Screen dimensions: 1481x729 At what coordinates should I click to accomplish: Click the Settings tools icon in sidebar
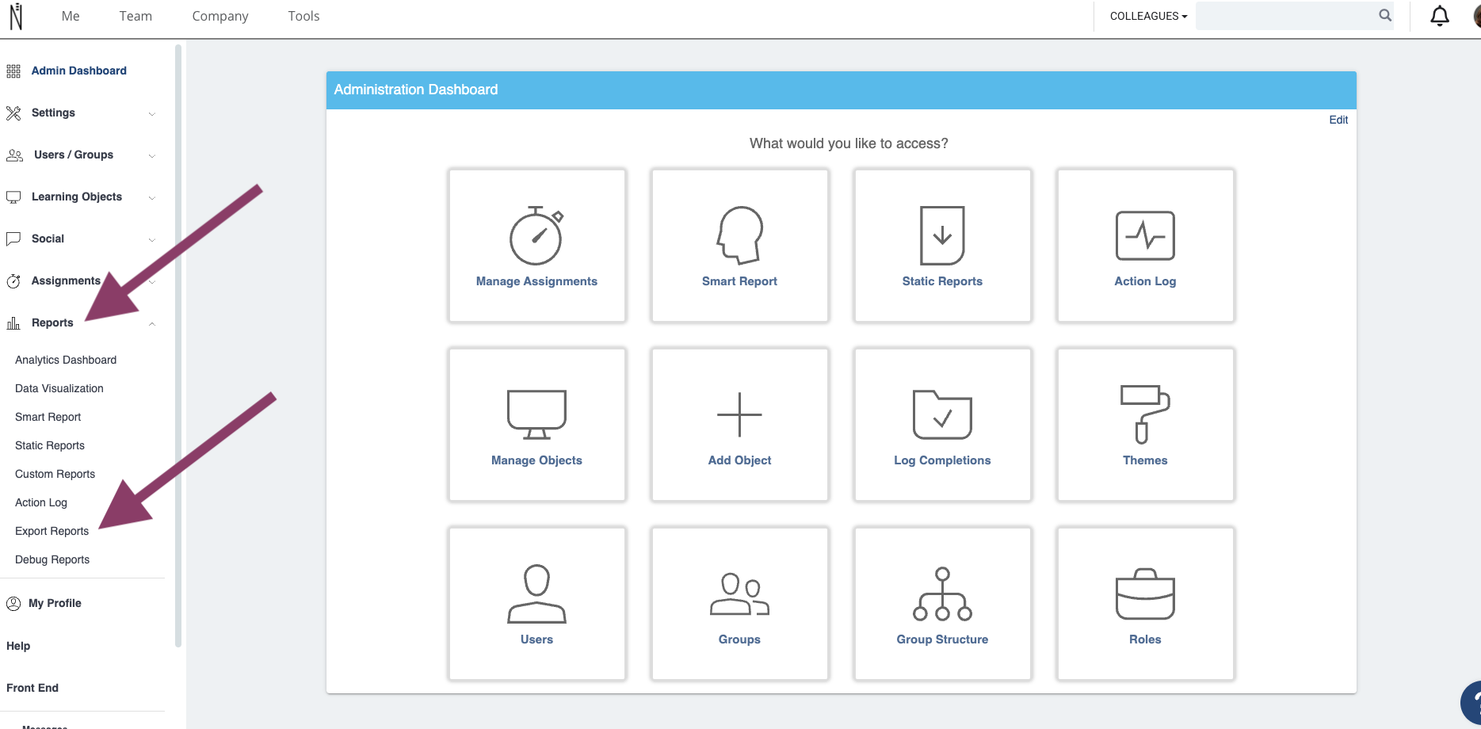tap(13, 113)
